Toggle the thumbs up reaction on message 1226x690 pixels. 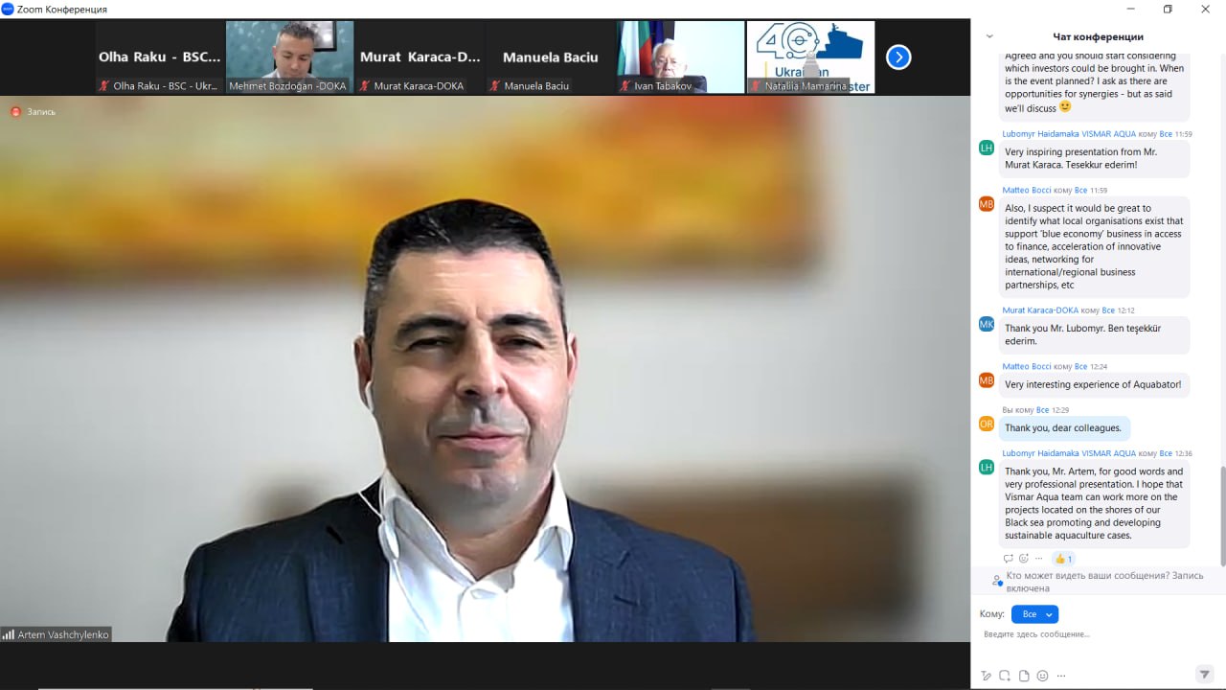[1063, 559]
